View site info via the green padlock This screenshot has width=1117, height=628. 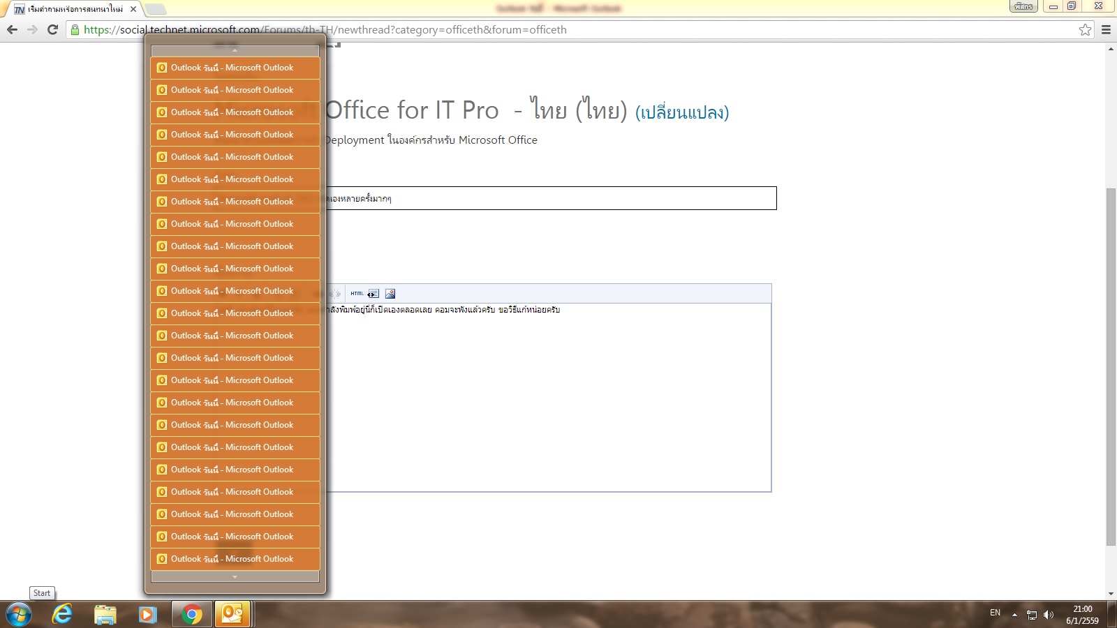(75, 30)
